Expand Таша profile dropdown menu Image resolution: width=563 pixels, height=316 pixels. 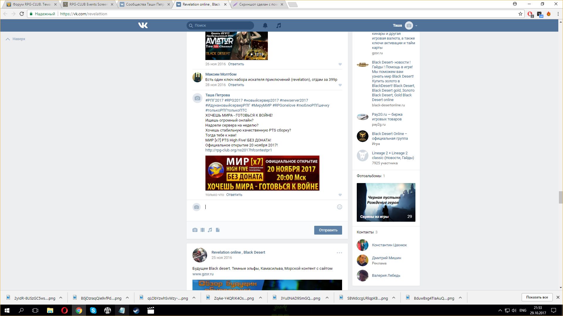[416, 26]
